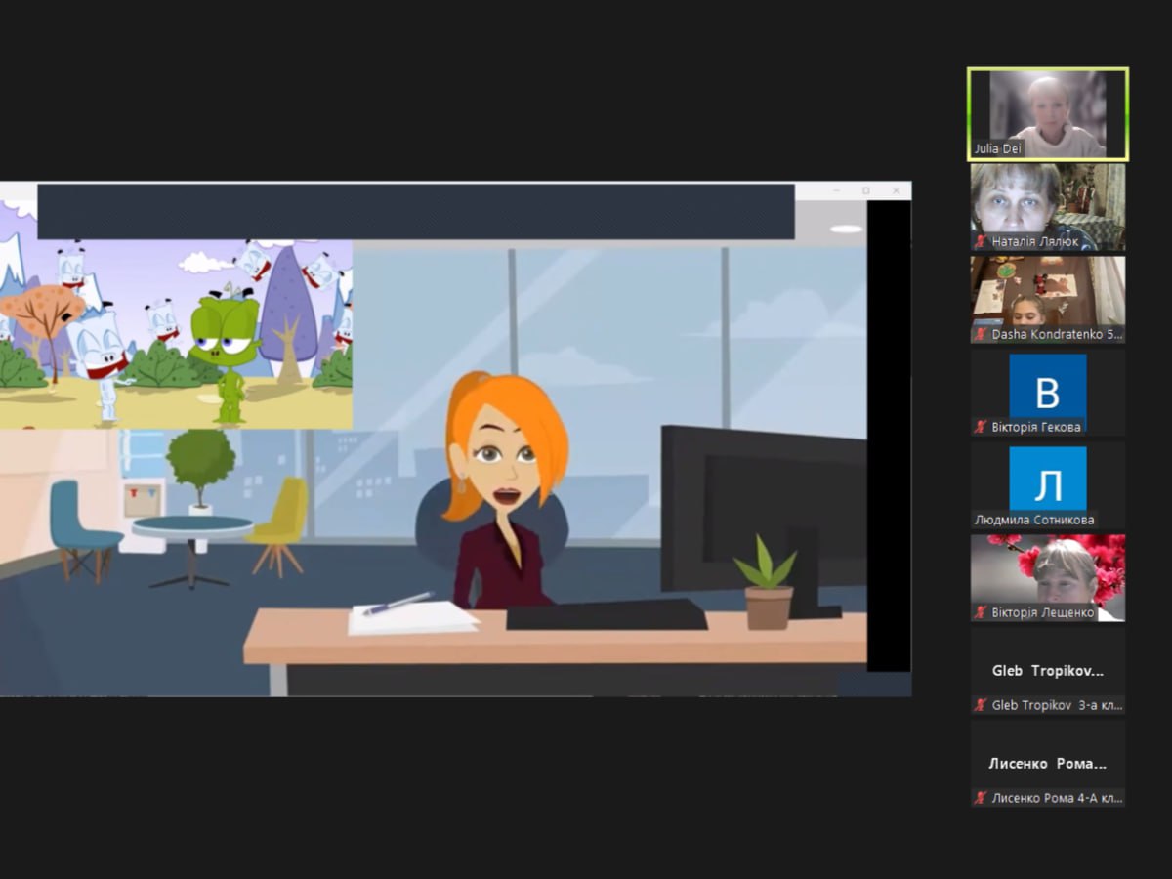This screenshot has height=879, width=1172.
Task: Maximize the shared presentation window
Action: pyautogui.click(x=865, y=190)
